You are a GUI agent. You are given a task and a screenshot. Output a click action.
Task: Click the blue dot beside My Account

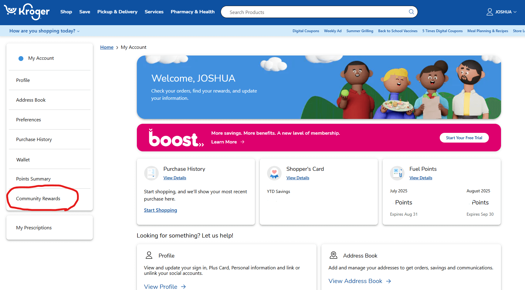(x=21, y=59)
